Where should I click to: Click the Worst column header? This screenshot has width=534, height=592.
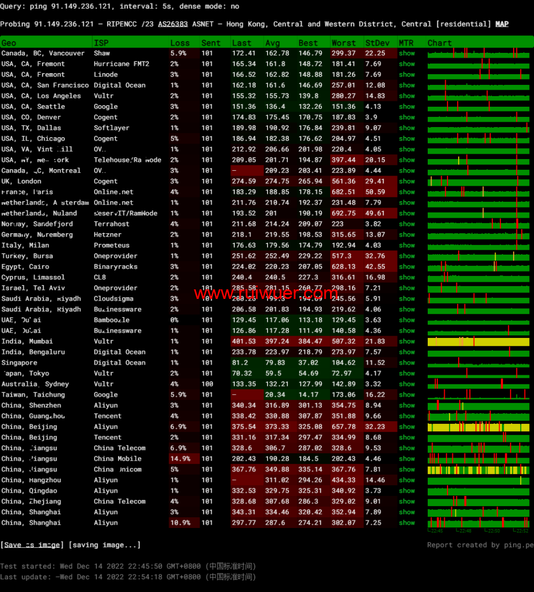click(343, 43)
